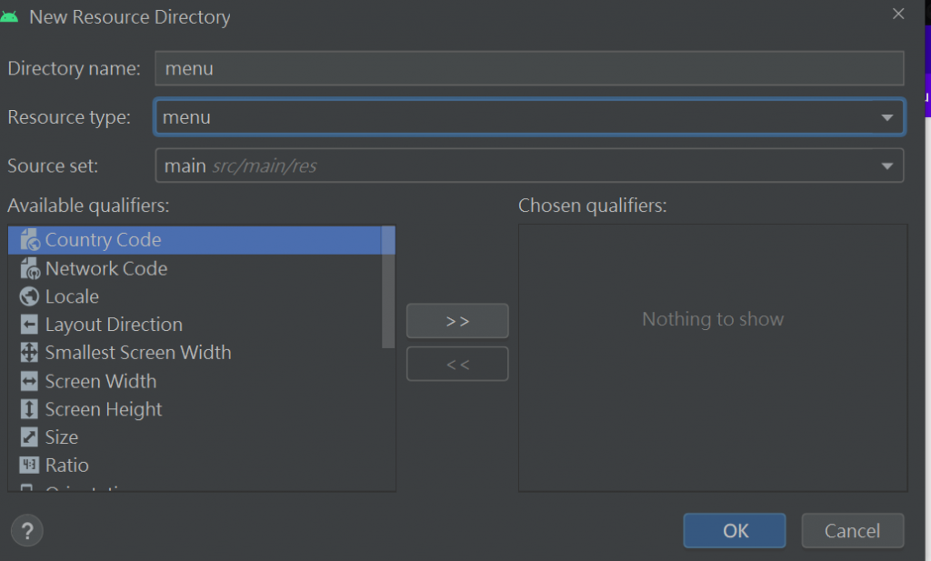931x561 pixels.
Task: Click the Country Code qualifier icon
Action: point(29,240)
